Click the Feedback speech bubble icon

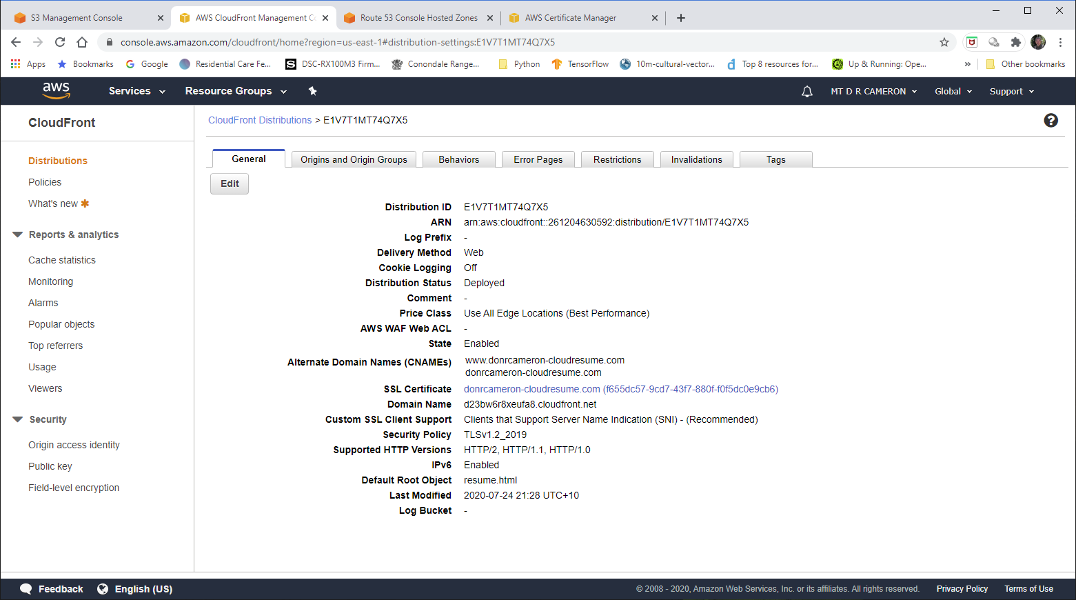click(x=26, y=589)
